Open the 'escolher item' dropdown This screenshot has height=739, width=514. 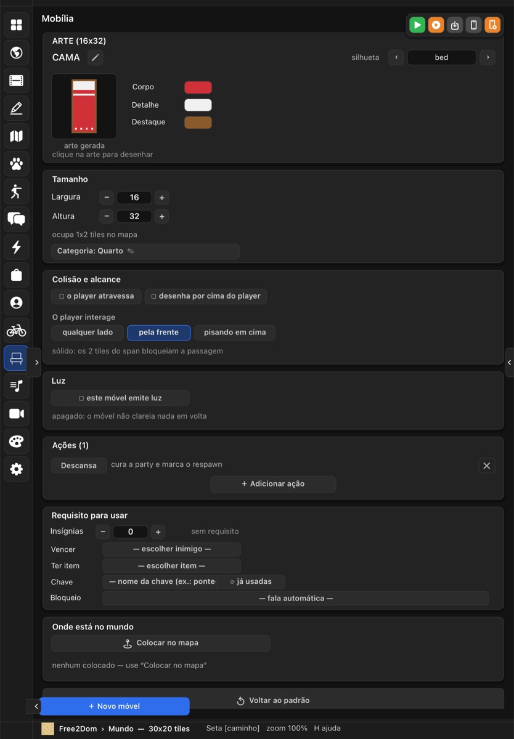pos(172,566)
